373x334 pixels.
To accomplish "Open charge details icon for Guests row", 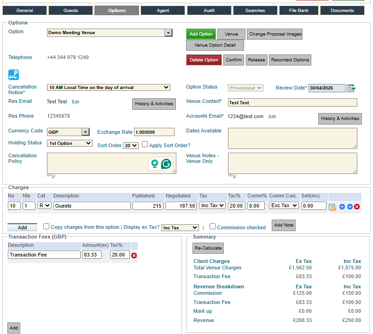I will 332,207.
